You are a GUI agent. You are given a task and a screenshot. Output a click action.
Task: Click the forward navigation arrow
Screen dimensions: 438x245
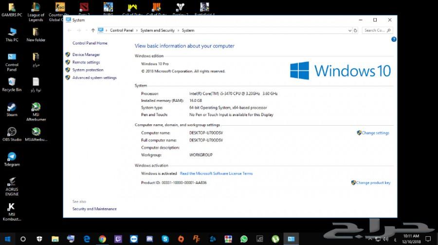point(79,31)
